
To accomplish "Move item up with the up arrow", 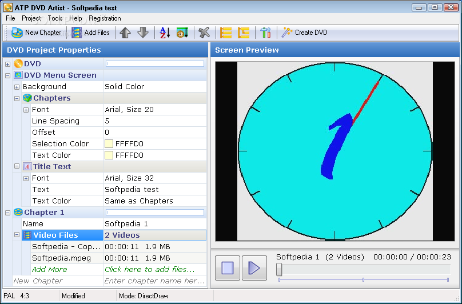I will pyautogui.click(x=125, y=33).
